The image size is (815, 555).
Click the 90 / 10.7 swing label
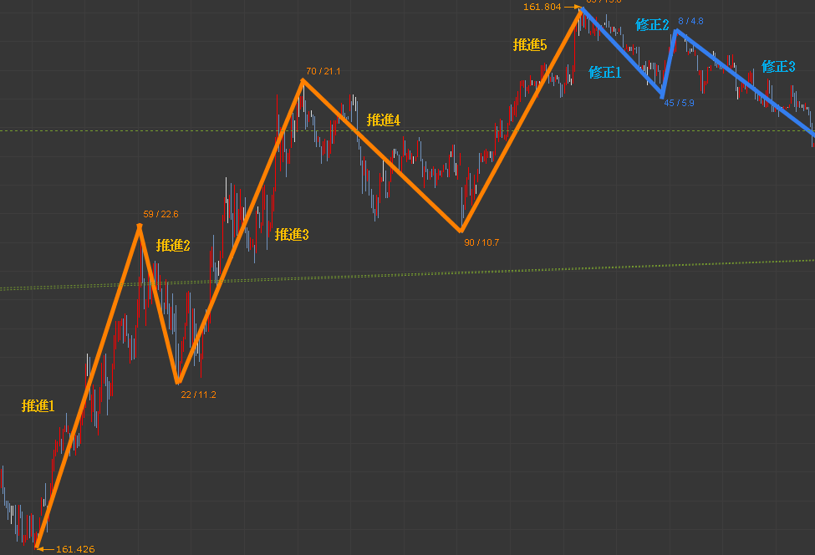481,242
